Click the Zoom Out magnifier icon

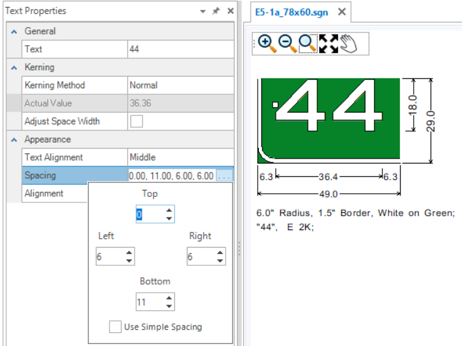(287, 44)
